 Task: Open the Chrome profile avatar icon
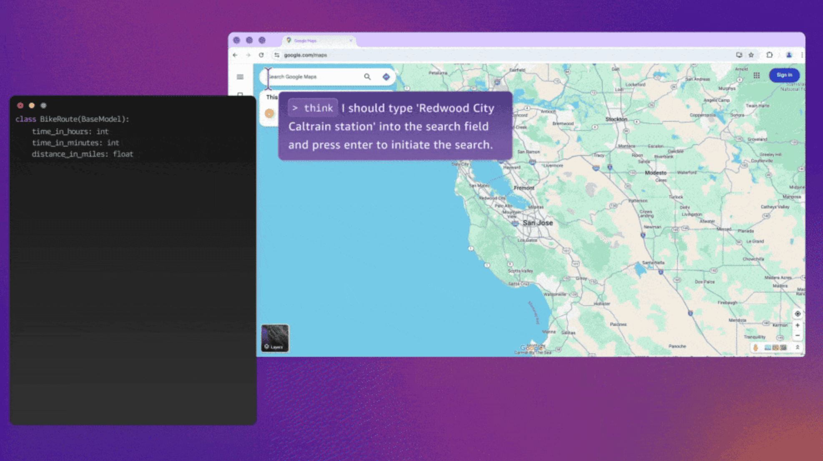click(789, 55)
